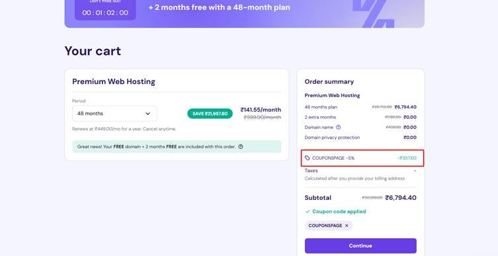Click the coupon tag icon

(x=307, y=158)
